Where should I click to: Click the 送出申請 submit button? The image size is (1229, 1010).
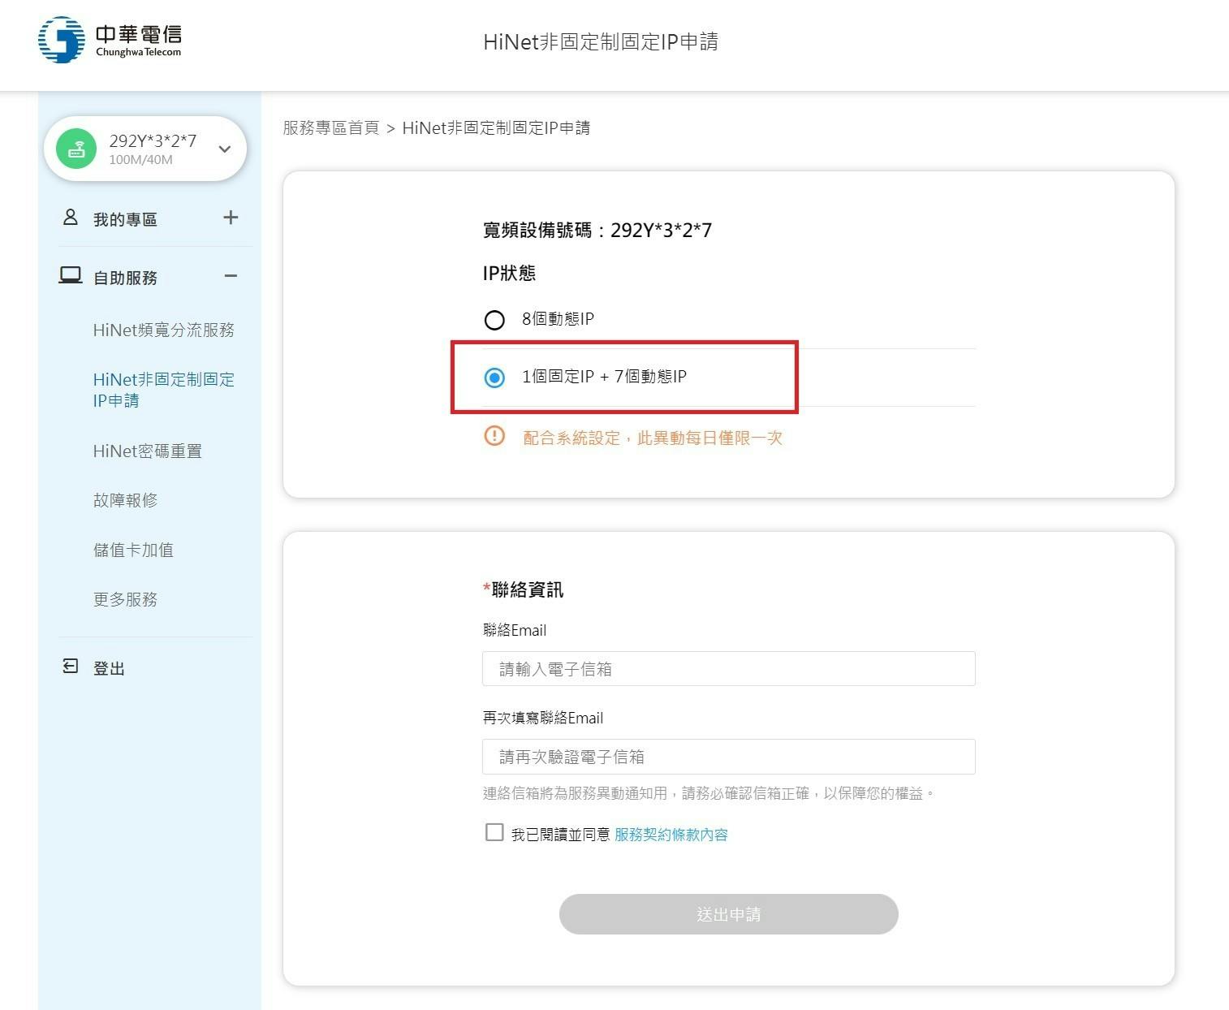click(729, 914)
